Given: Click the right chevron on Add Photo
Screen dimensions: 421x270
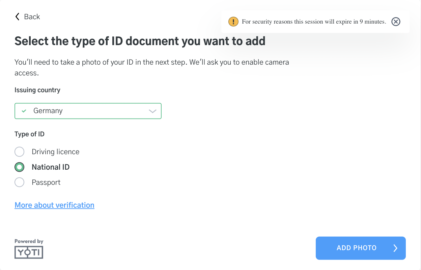Looking at the screenshot, I should [395, 248].
